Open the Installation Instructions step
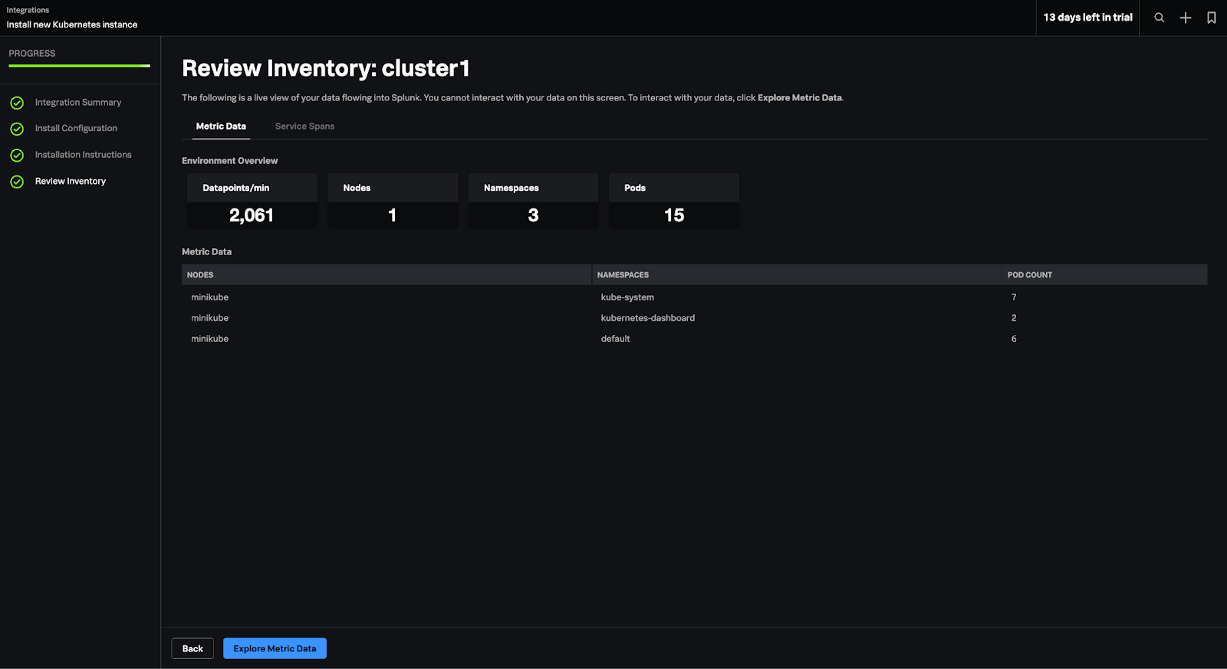Viewport: 1227px width, 669px height. (83, 155)
